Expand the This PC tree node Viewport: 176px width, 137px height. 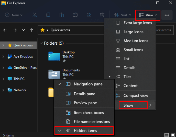point(3,79)
